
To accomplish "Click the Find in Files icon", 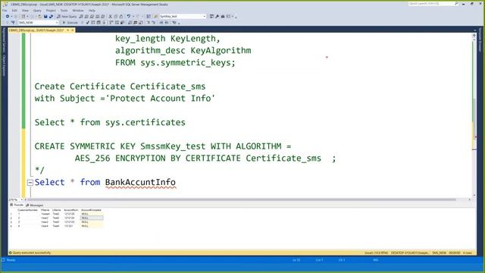I will coord(156,17).
